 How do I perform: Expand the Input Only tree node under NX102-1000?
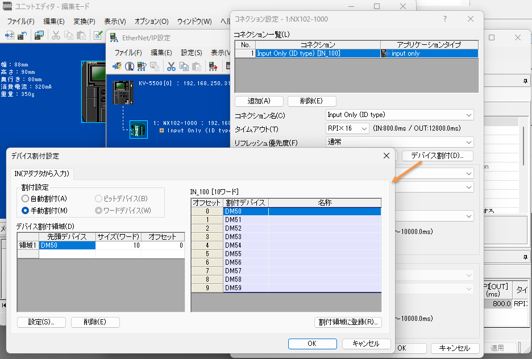[163, 131]
